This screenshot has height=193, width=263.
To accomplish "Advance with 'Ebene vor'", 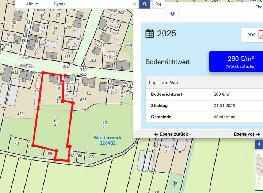I will click(247, 134).
